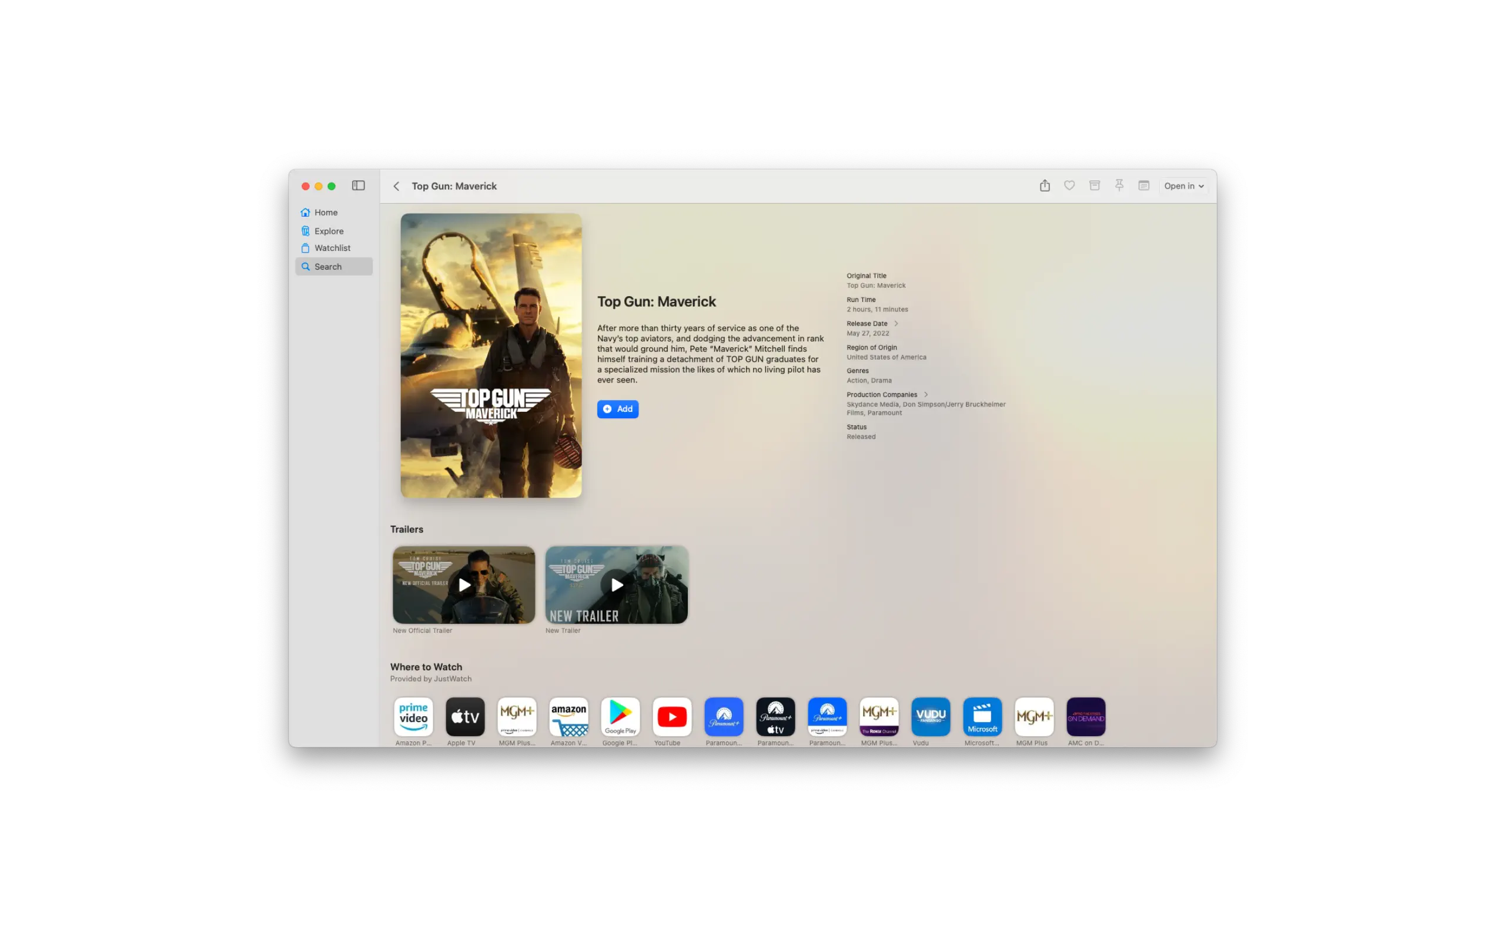Viewport: 1505px width, 940px height.
Task: Click the blue Add button
Action: pyautogui.click(x=617, y=409)
